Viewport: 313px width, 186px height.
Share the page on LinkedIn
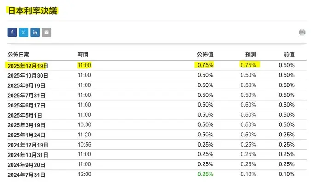click(35, 32)
